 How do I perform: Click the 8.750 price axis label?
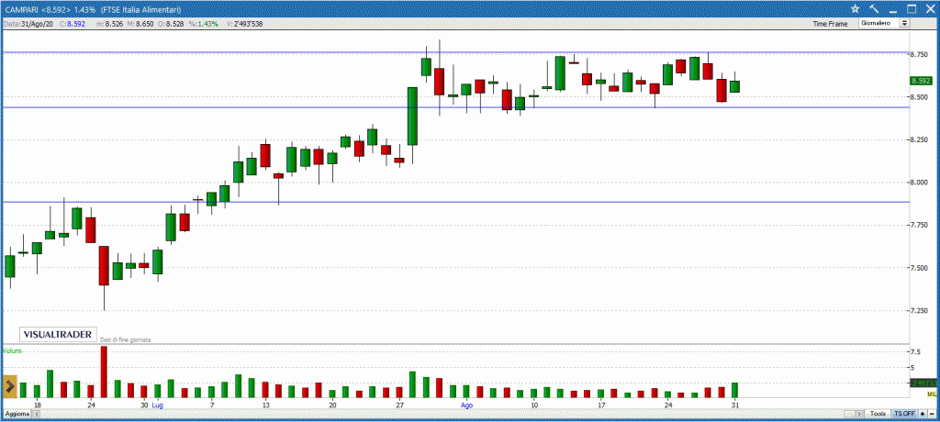(x=918, y=54)
